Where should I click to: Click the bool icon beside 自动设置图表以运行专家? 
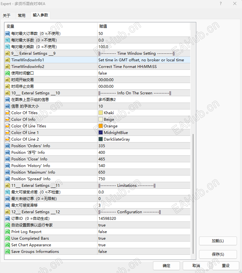(x=7, y=225)
